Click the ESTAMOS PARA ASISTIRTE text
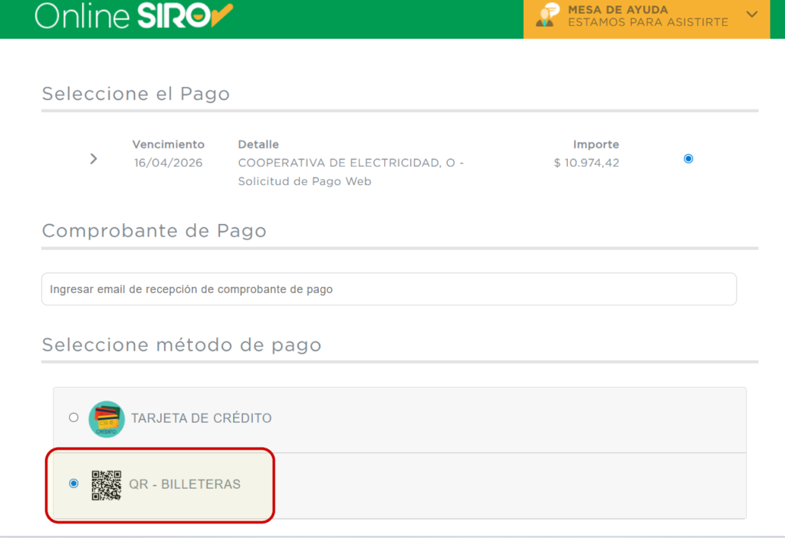Screen dimensions: 785x538 pos(647,23)
